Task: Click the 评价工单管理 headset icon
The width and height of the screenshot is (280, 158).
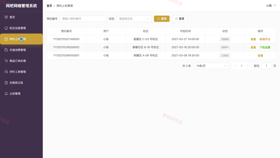Action: [6, 72]
